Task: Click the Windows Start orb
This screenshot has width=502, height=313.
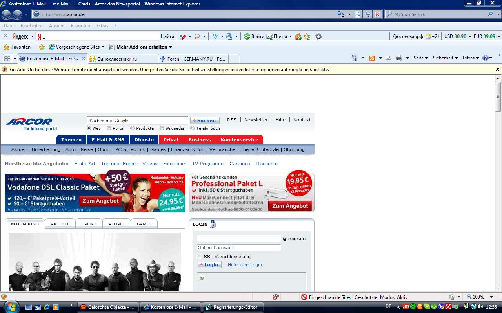Action: (11, 306)
